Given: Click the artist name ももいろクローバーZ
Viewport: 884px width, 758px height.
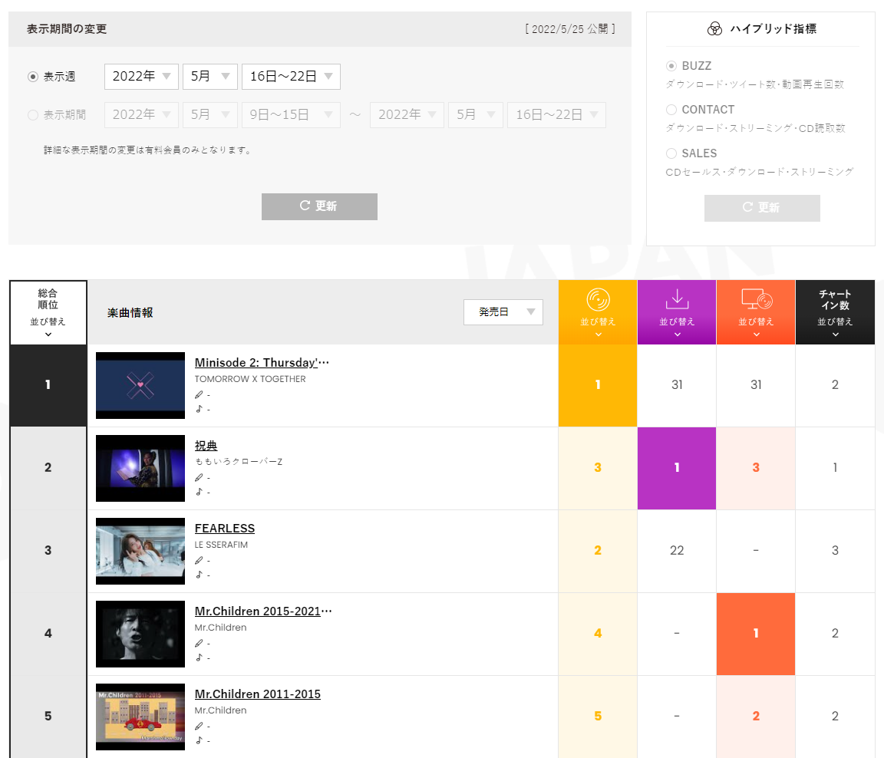Looking at the screenshot, I should tap(238, 462).
